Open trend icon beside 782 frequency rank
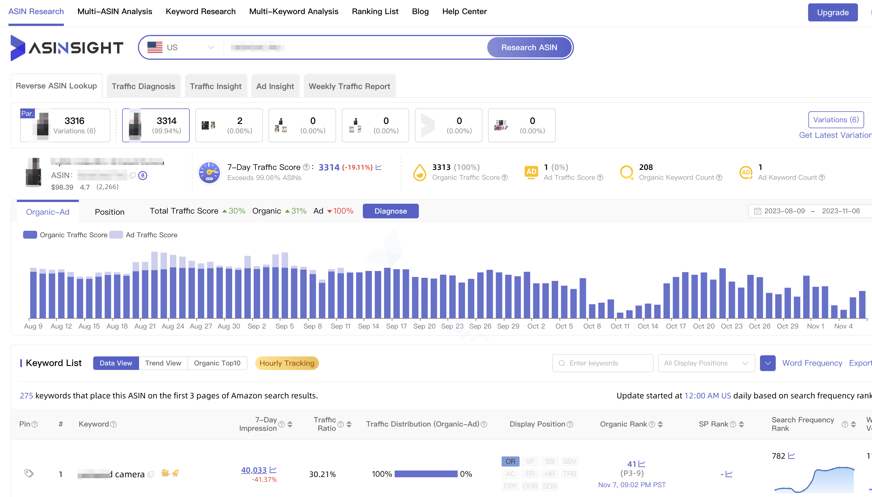This screenshot has width=872, height=497. [791, 456]
